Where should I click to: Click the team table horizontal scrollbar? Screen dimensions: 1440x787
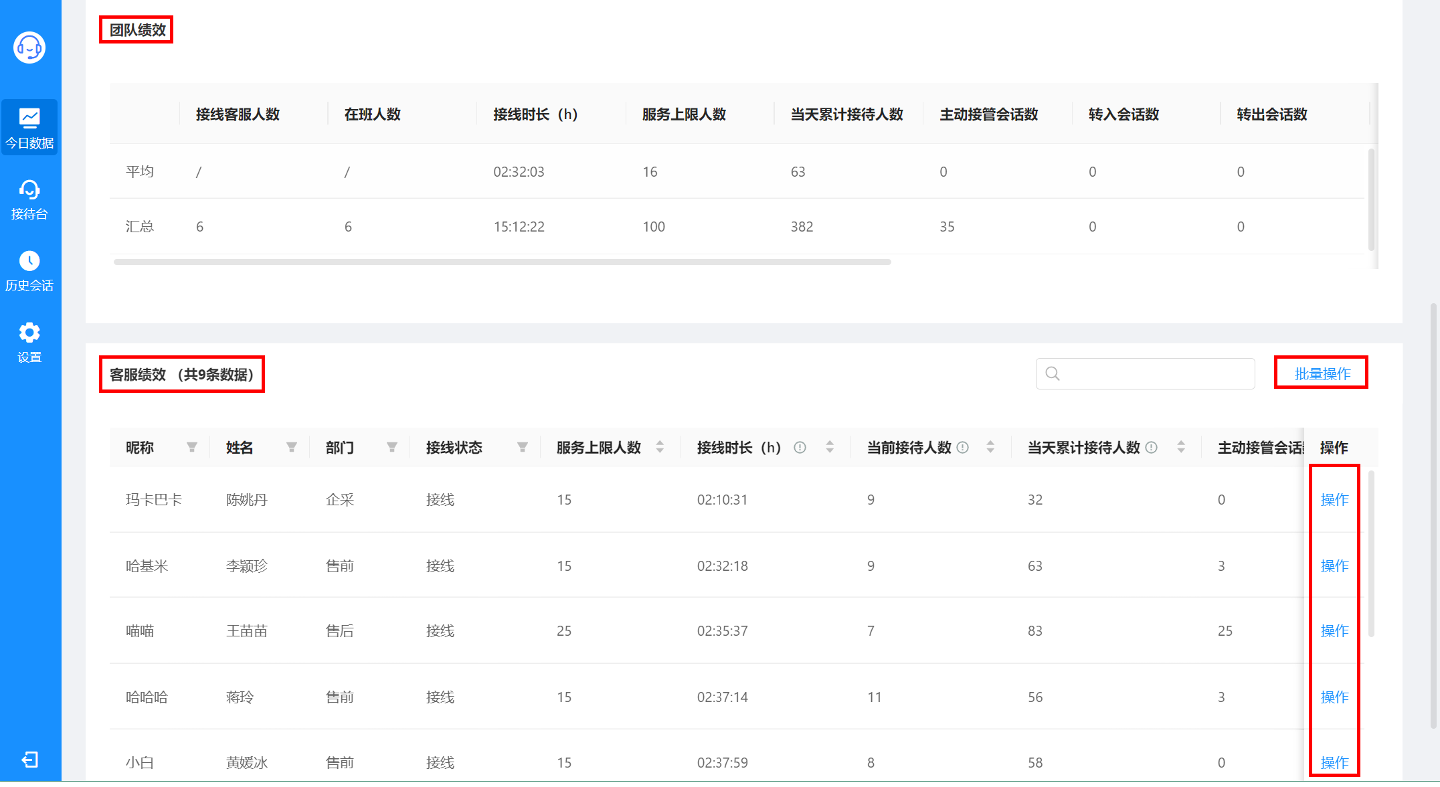[x=502, y=262]
